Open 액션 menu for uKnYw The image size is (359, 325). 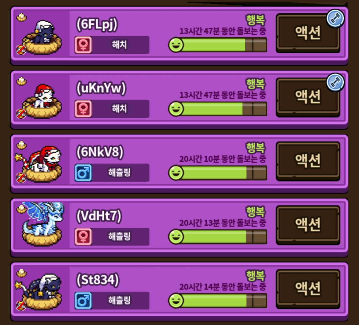tap(308, 97)
